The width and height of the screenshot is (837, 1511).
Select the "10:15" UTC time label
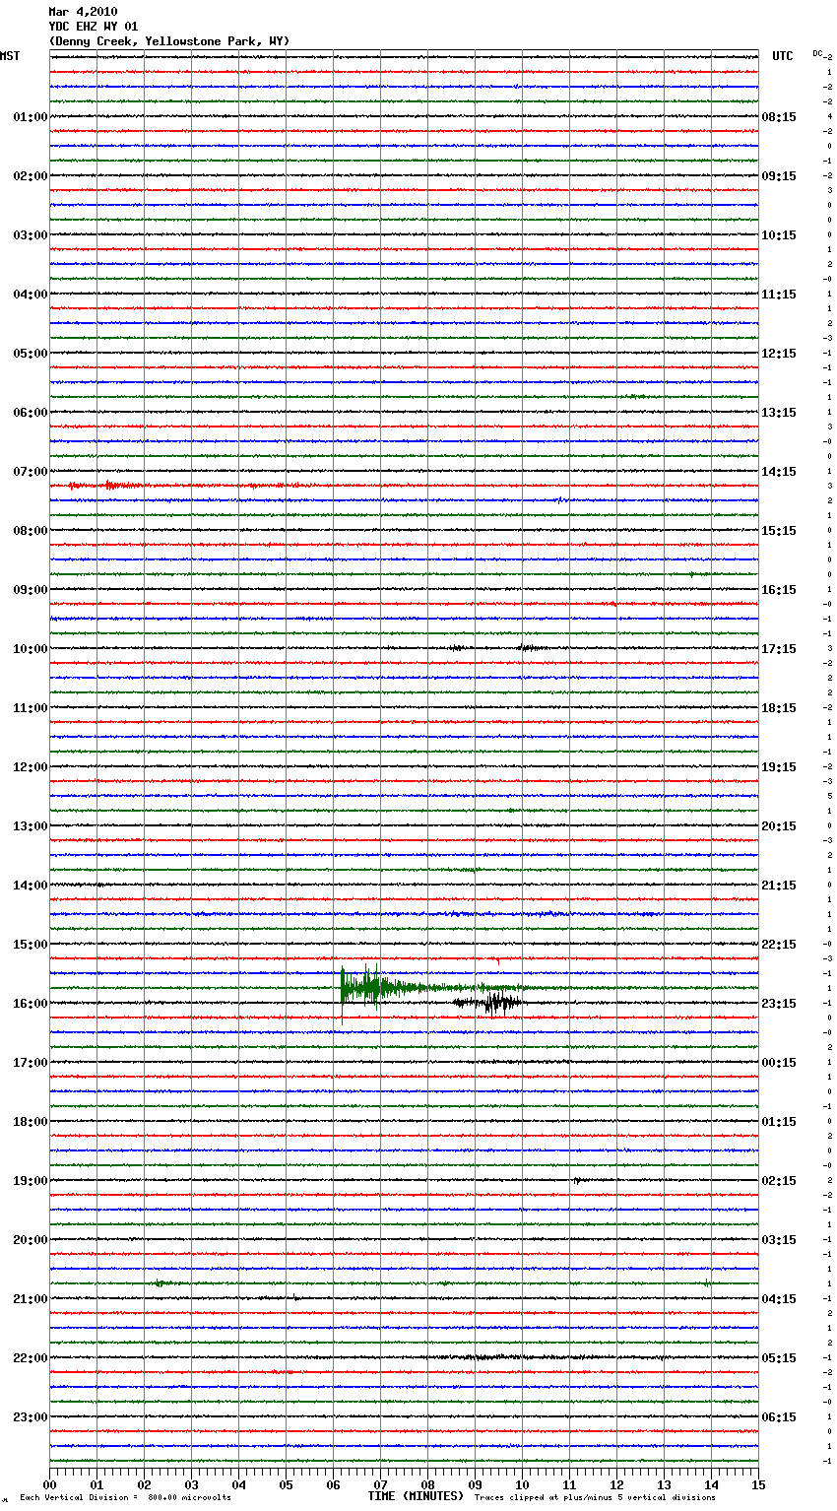click(779, 235)
